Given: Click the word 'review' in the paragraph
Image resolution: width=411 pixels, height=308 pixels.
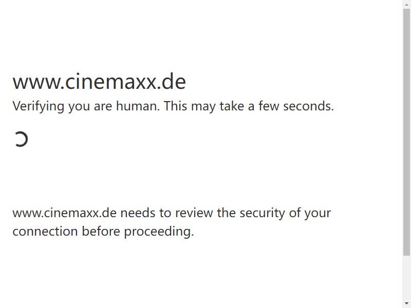Looking at the screenshot, I should [194, 213].
